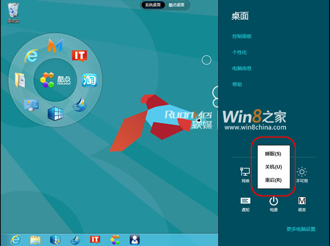Select 重启(R) to restart
Image resolution: width=330 pixels, height=246 pixels.
pyautogui.click(x=273, y=180)
